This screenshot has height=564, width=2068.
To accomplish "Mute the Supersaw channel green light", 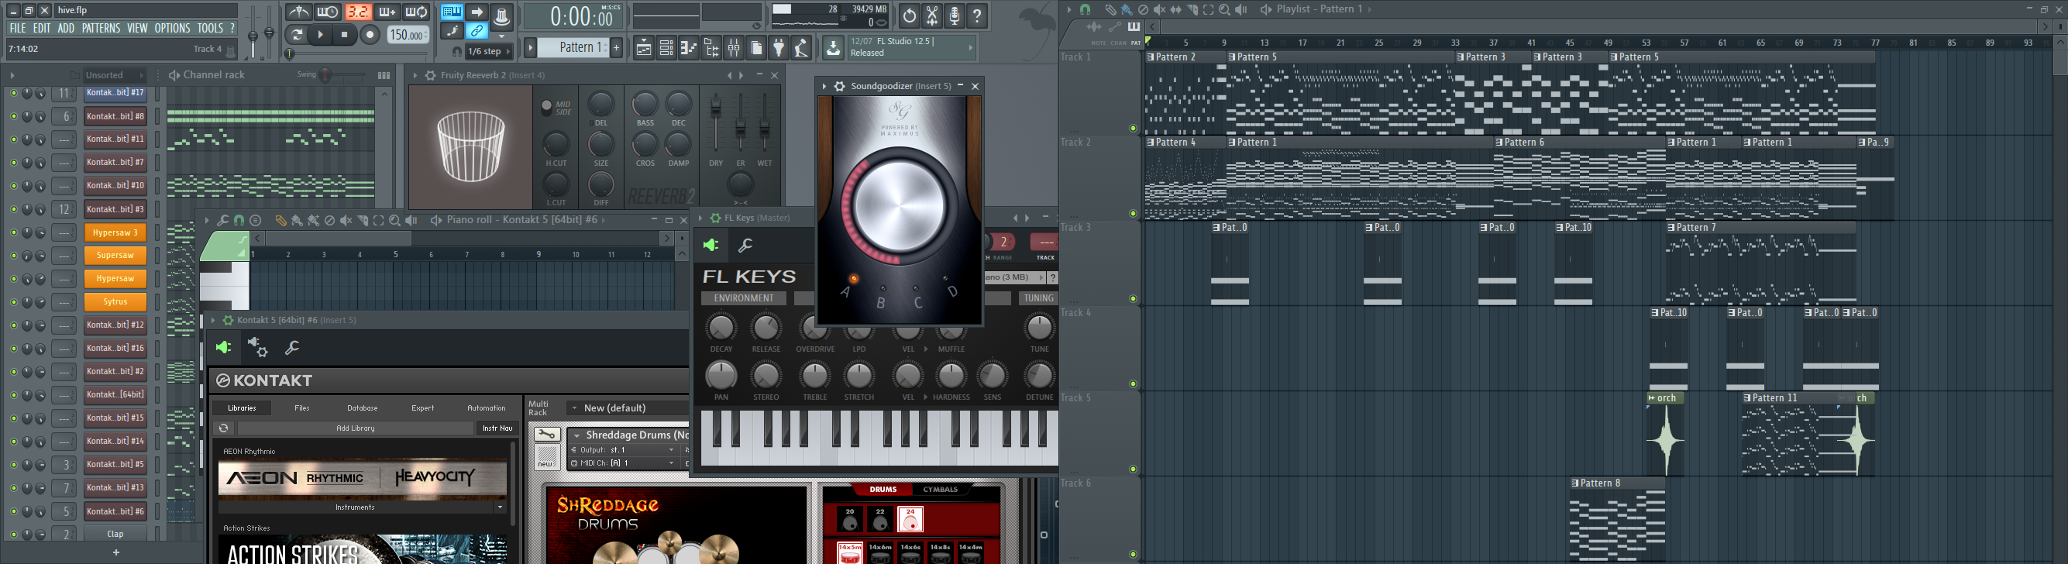I will pos(13,256).
